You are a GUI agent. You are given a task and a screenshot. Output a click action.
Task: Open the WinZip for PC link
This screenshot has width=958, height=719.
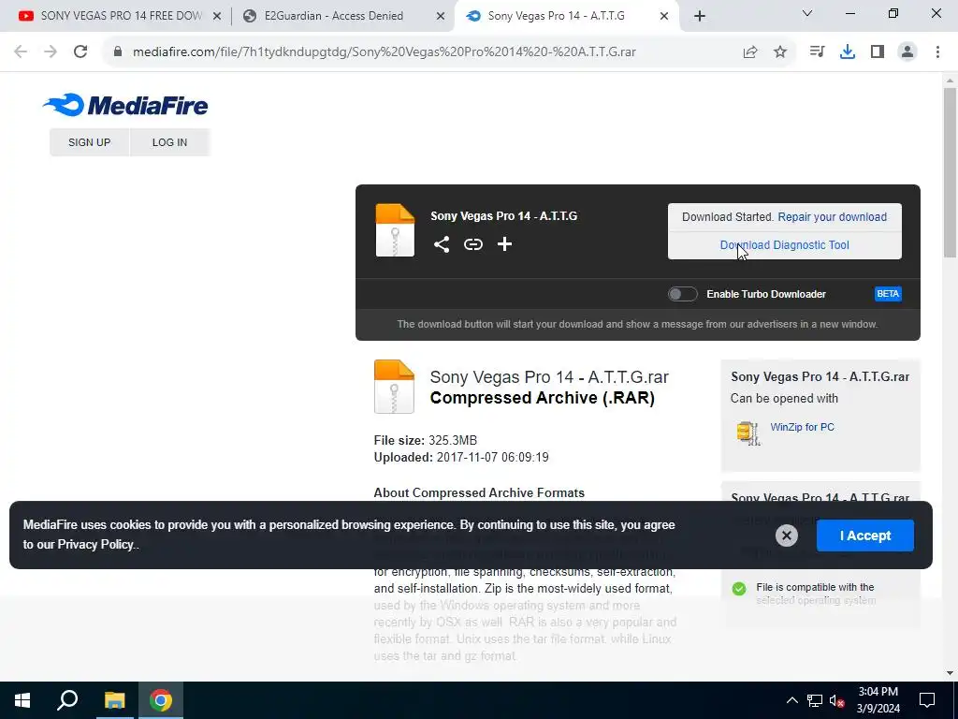(x=802, y=427)
